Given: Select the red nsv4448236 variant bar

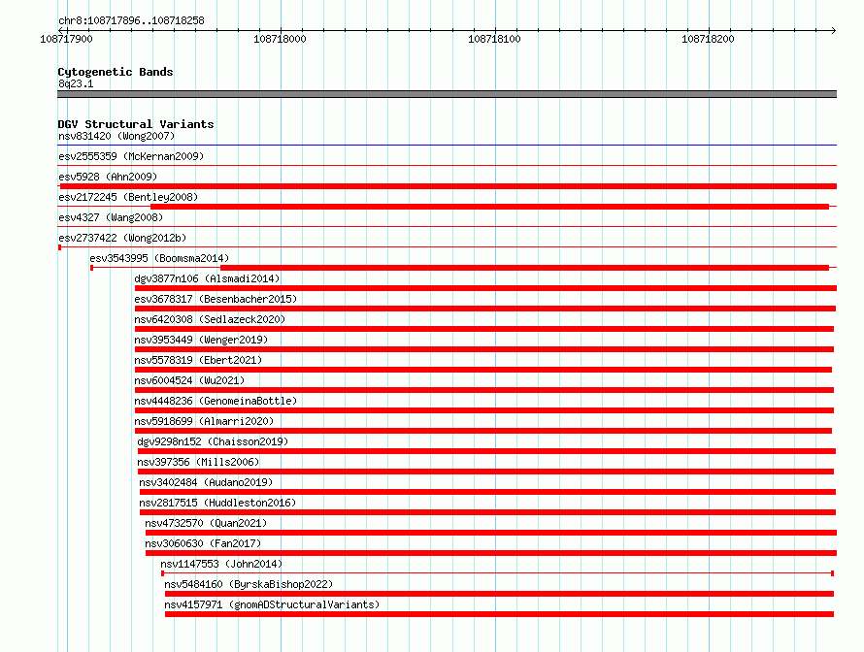Looking at the screenshot, I should pos(483,410).
